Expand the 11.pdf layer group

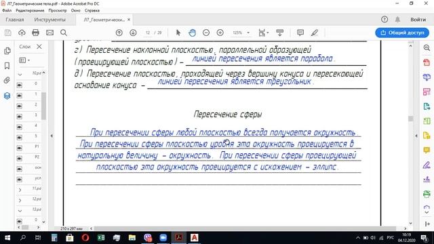click(x=20, y=190)
